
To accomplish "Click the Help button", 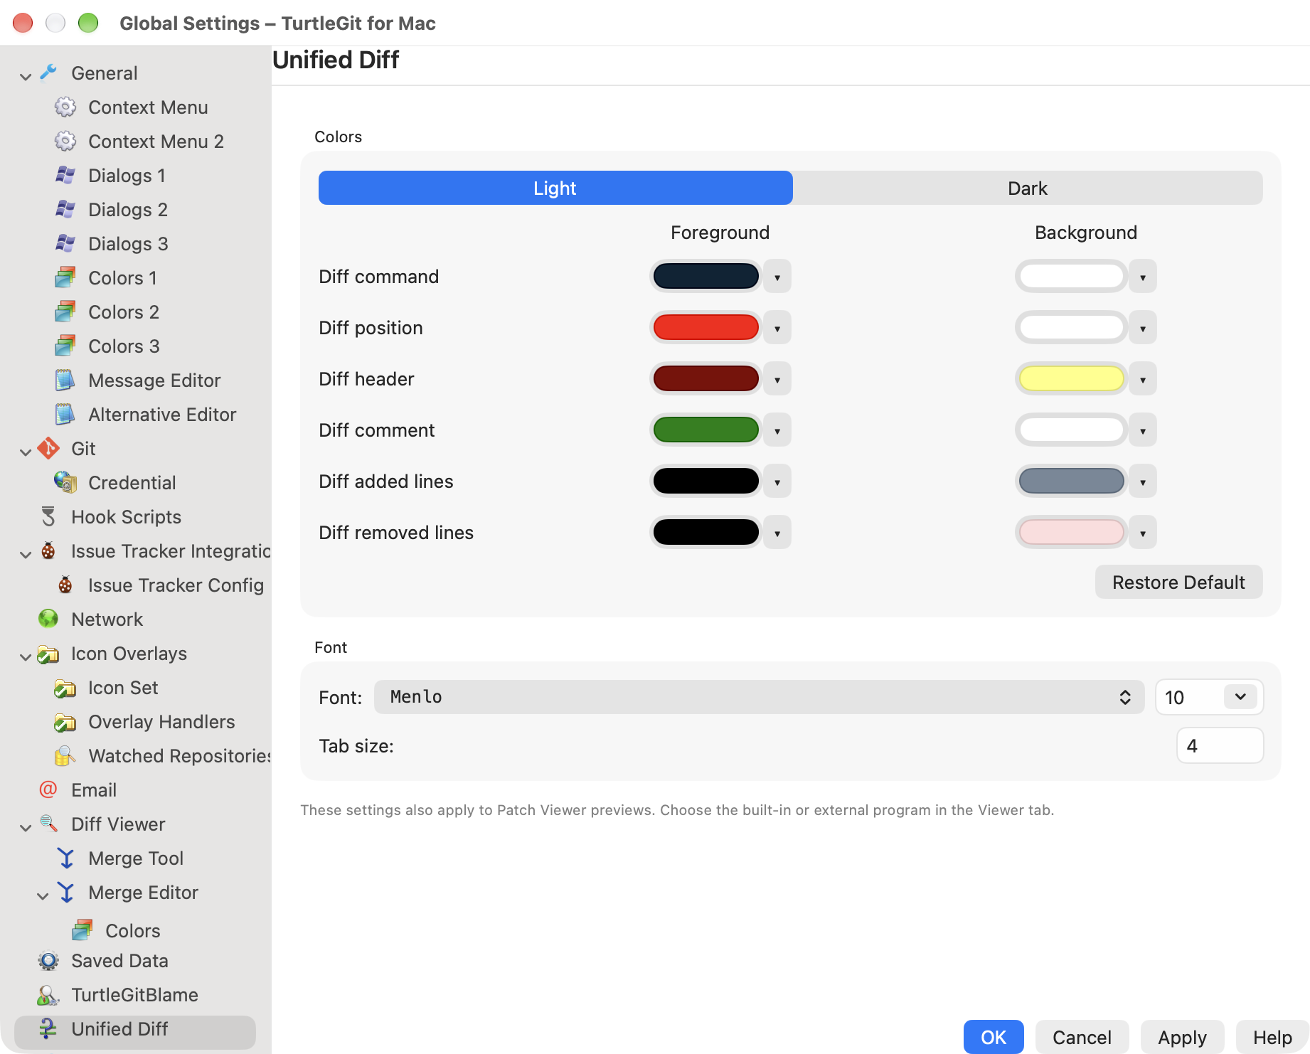I will tap(1272, 1037).
